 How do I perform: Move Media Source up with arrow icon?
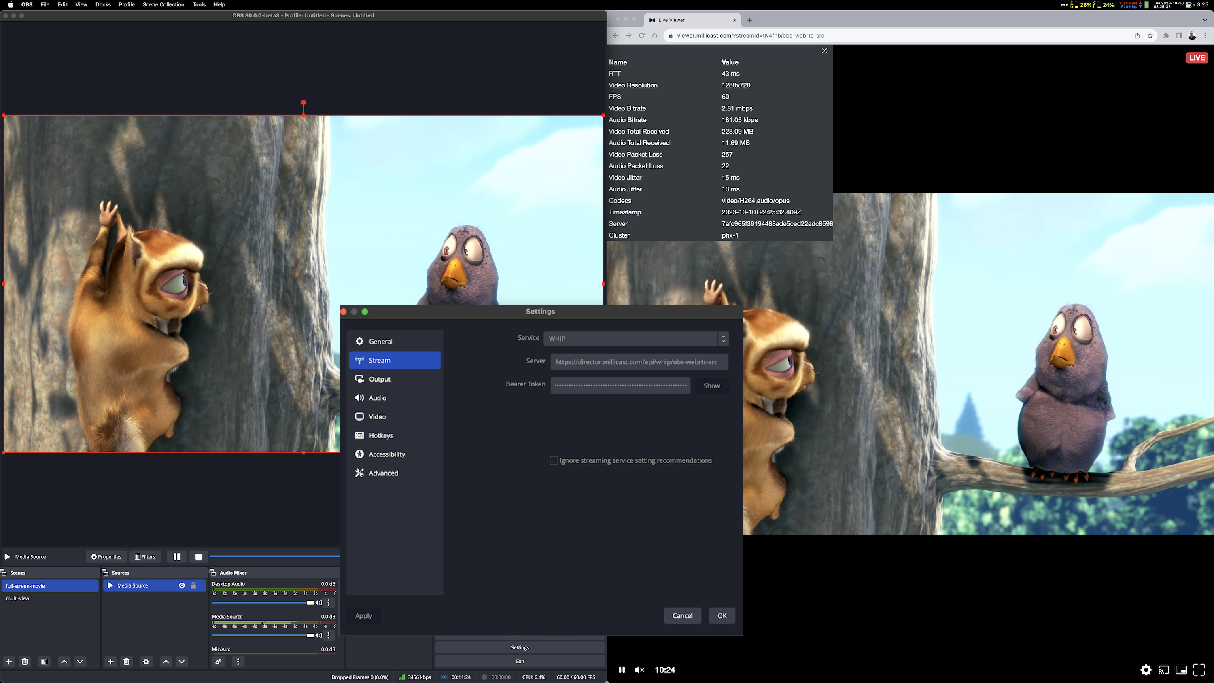point(166,662)
